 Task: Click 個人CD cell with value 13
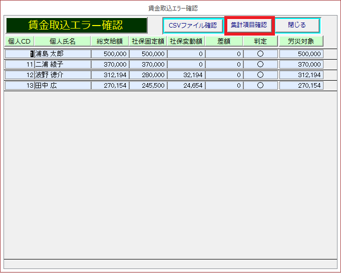click(x=20, y=86)
